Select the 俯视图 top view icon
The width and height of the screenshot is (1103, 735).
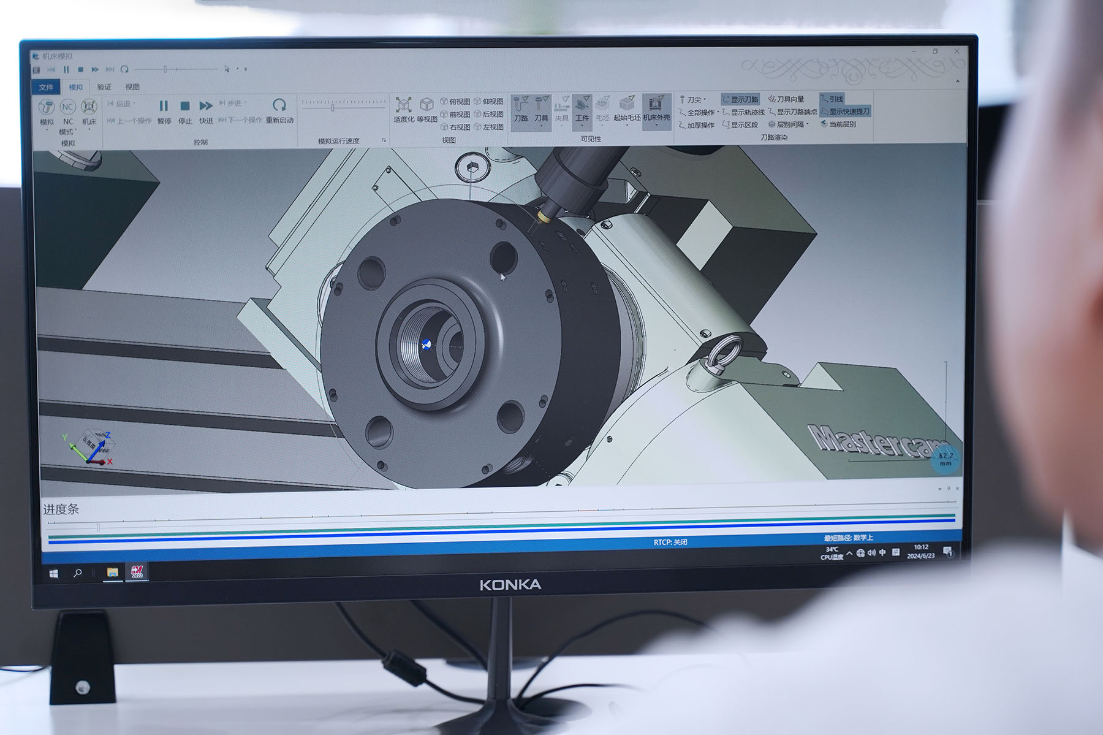tap(455, 102)
